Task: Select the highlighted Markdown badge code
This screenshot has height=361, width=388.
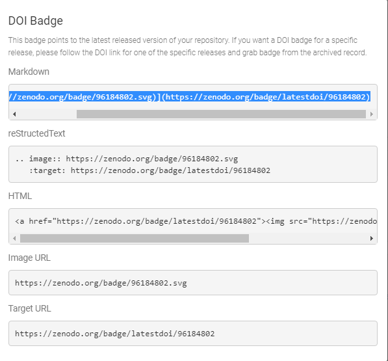Action: pyautogui.click(x=190, y=96)
